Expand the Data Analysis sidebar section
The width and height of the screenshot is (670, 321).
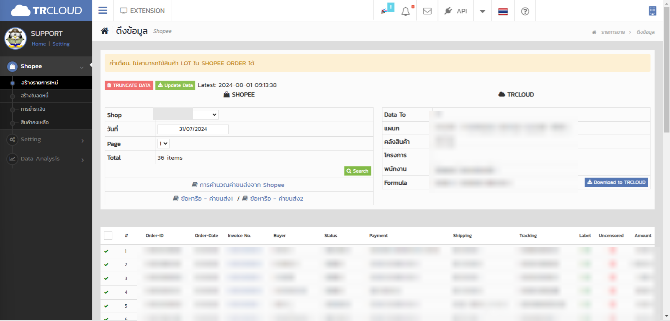click(46, 159)
